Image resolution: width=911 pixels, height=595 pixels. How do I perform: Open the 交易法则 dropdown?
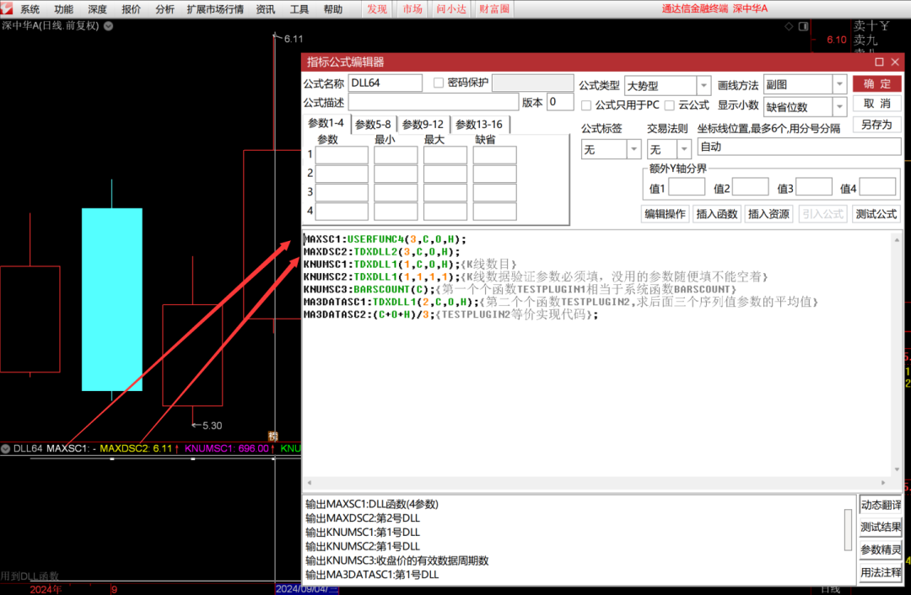point(684,149)
